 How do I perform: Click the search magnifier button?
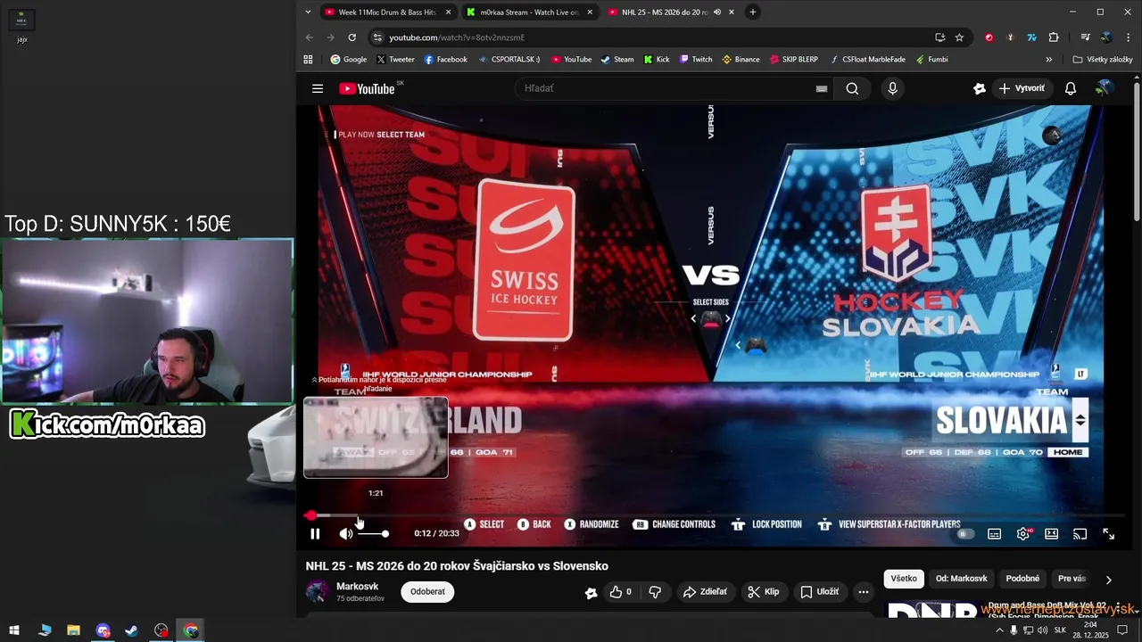(x=852, y=88)
